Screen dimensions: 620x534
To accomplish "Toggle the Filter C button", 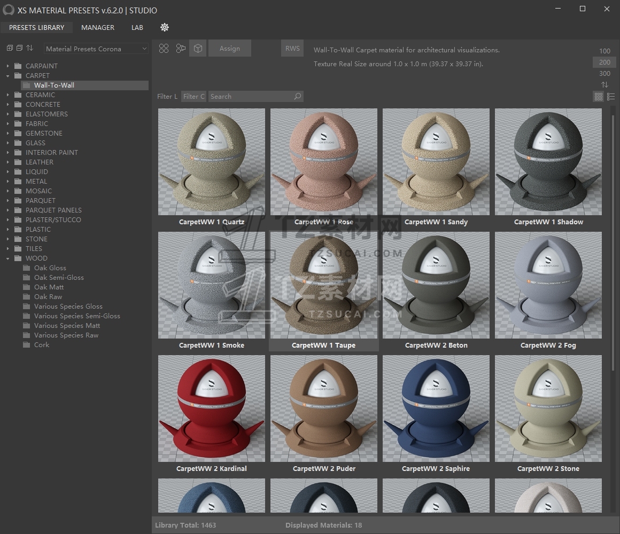I will (x=193, y=97).
